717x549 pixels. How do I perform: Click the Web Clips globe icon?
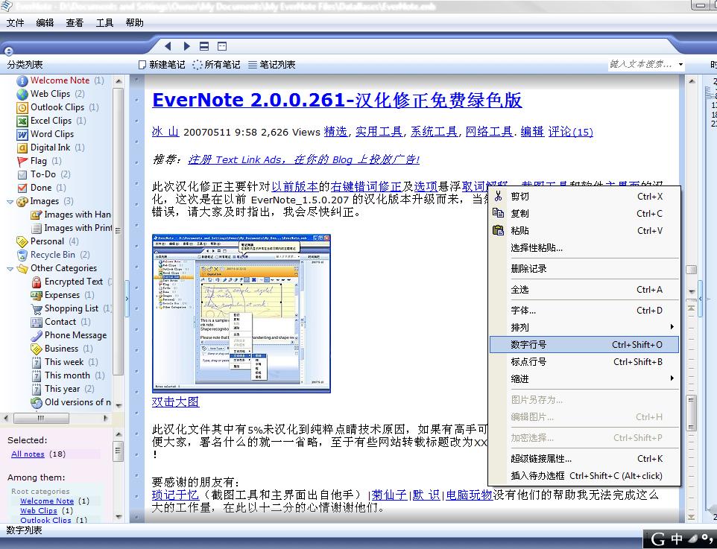pos(22,94)
